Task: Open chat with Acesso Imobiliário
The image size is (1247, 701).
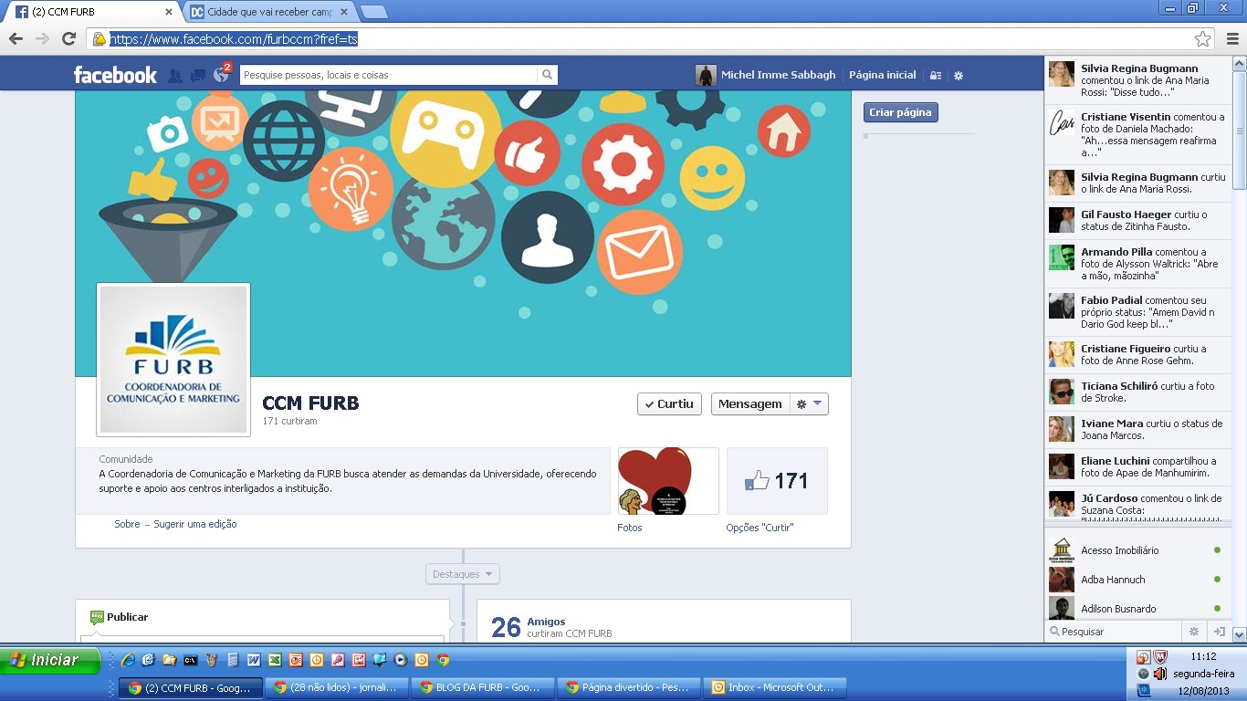Action: [1137, 550]
